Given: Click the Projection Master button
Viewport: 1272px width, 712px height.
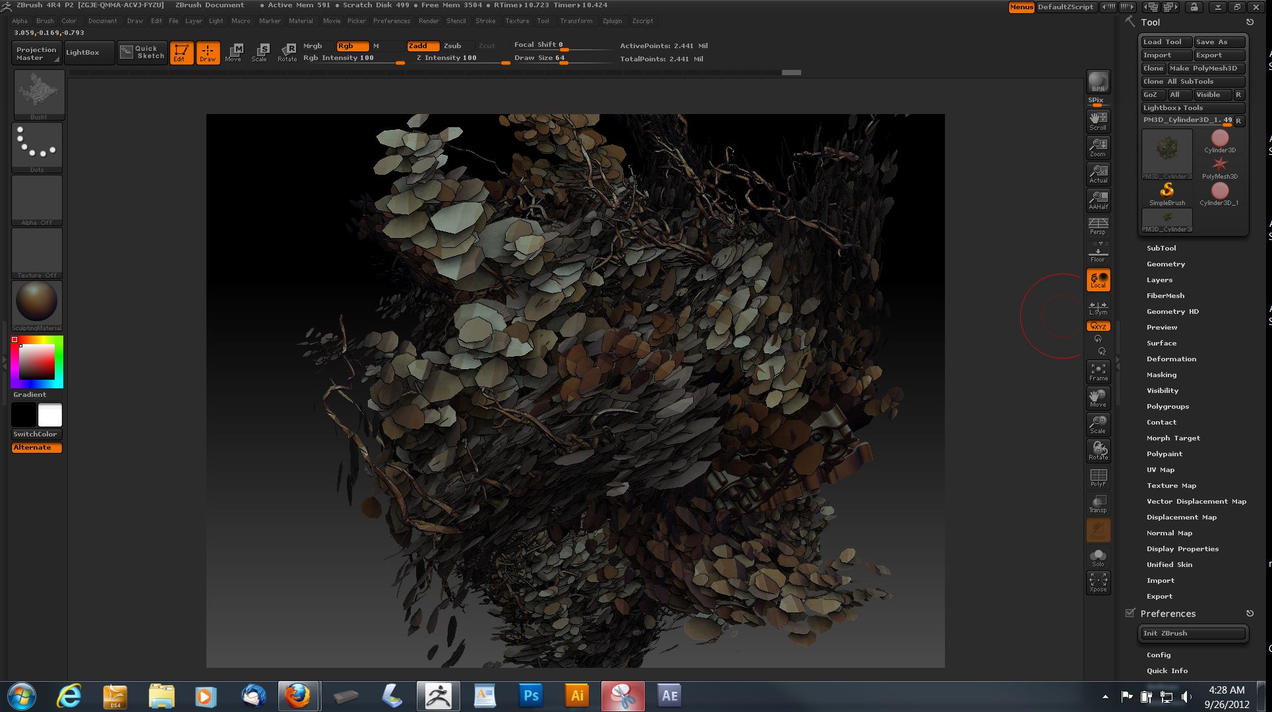Looking at the screenshot, I should [x=36, y=53].
